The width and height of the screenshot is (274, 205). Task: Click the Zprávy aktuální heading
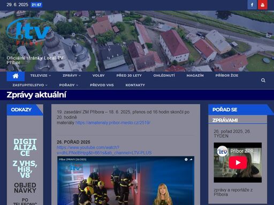click(x=36, y=94)
